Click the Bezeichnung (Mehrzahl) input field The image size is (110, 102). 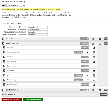pos(37,29)
